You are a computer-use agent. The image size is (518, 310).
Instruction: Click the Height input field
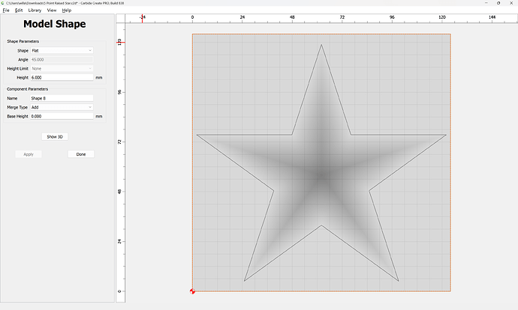62,77
